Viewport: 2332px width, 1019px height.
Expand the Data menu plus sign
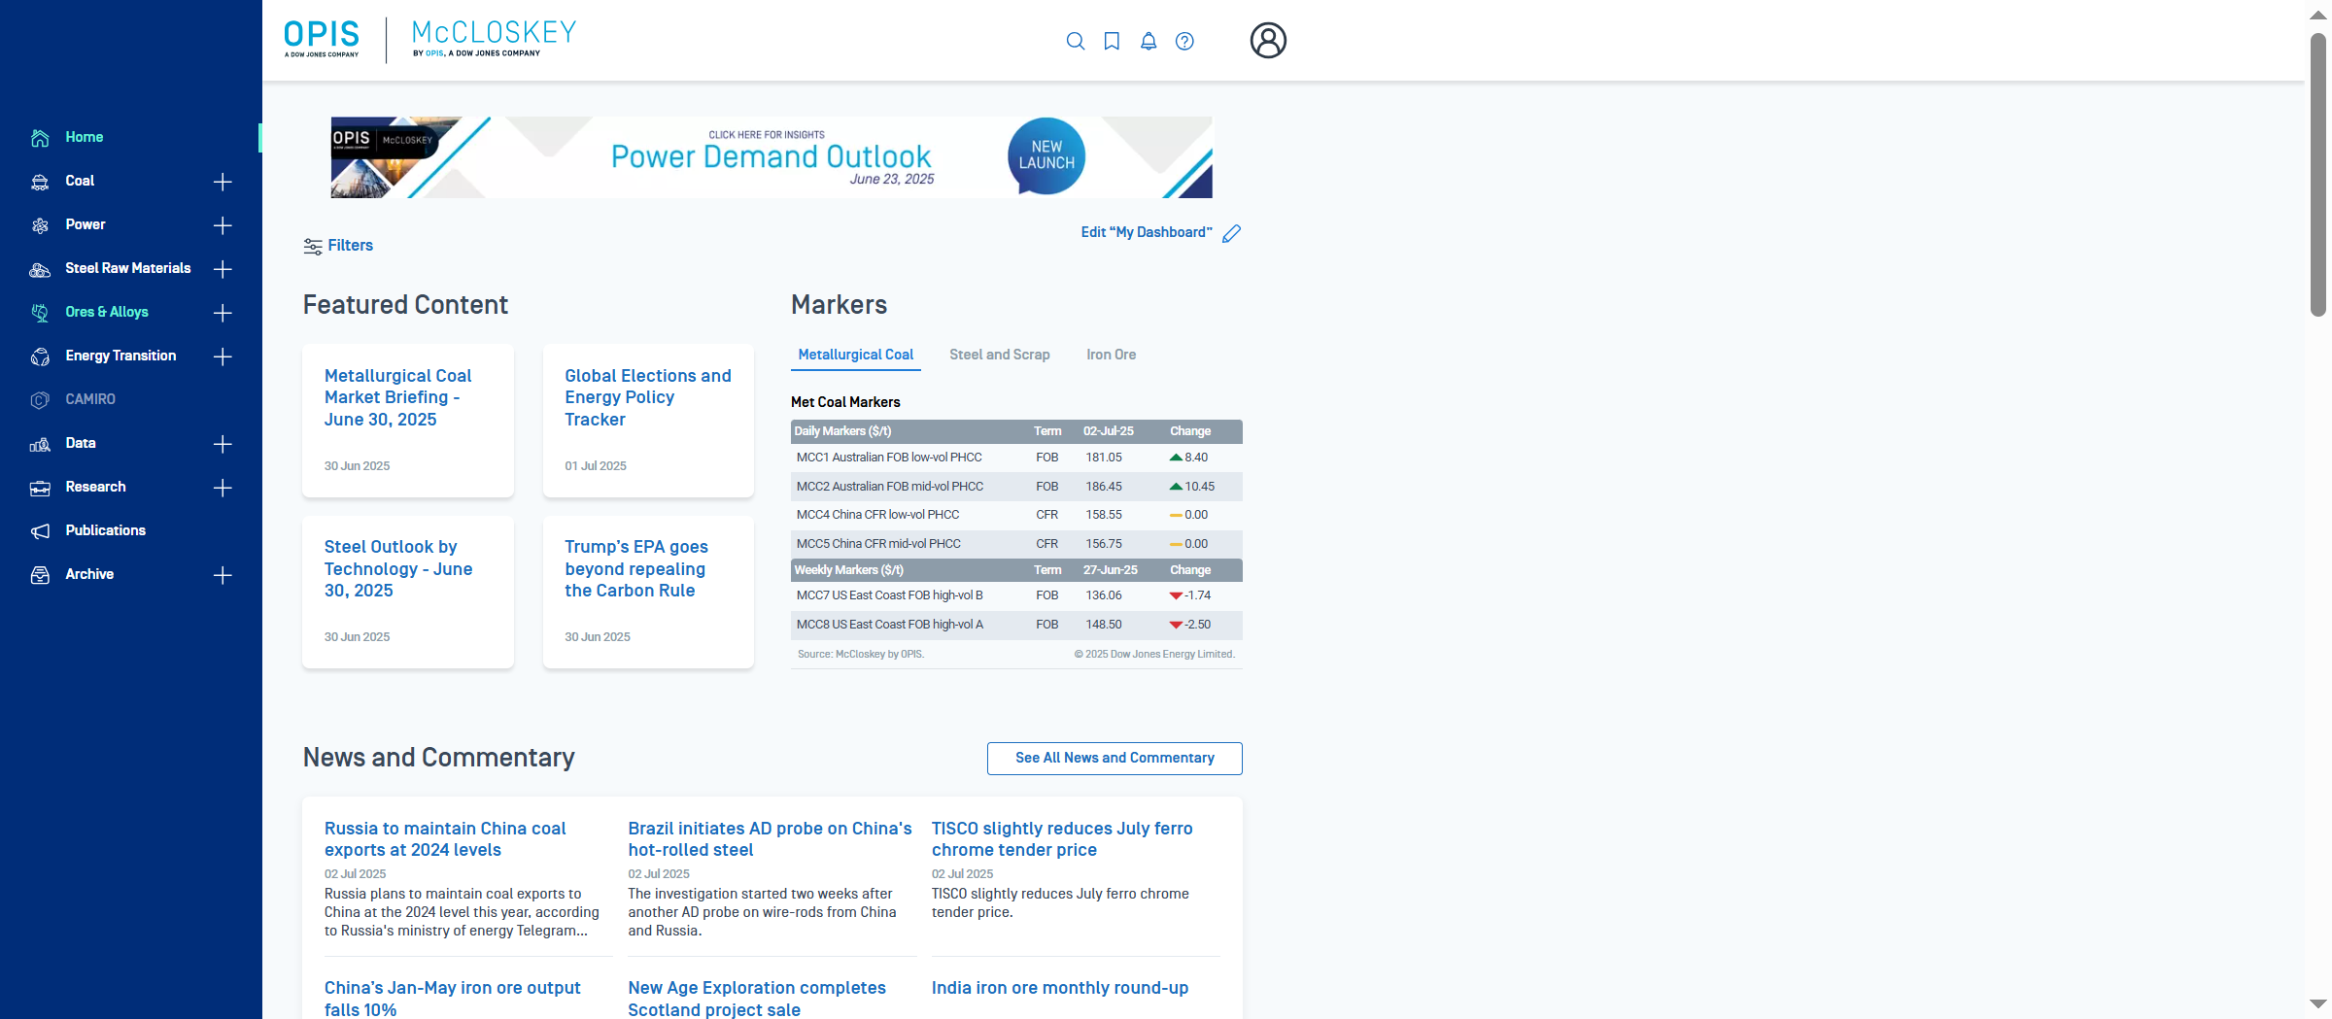click(x=223, y=444)
